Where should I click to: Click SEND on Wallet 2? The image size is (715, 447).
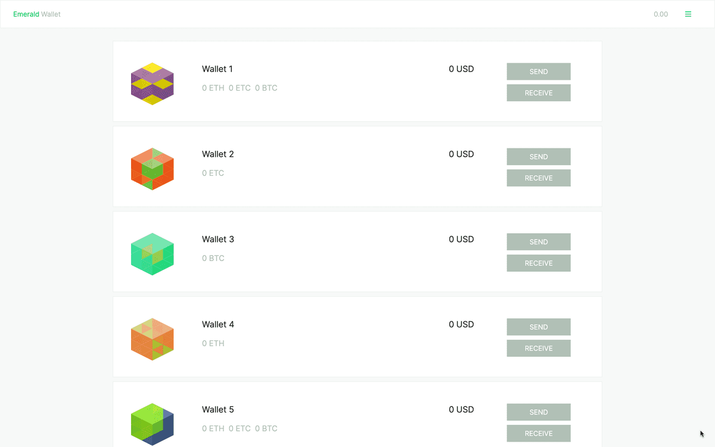point(538,156)
